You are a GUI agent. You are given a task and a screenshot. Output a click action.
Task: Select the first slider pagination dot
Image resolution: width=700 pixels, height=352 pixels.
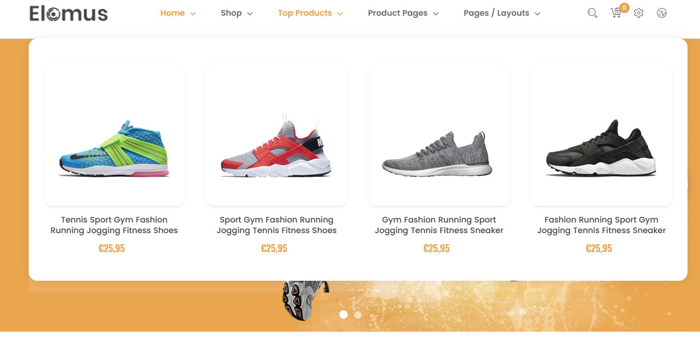pyautogui.click(x=343, y=315)
